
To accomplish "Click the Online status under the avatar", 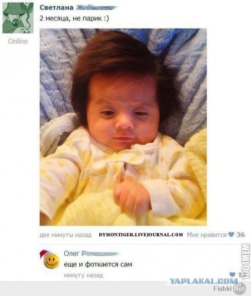I will tap(18, 41).
